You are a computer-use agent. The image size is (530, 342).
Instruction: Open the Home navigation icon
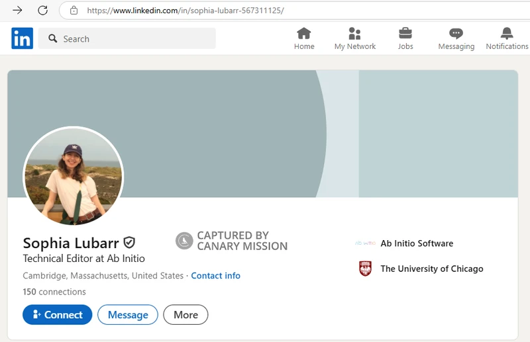[304, 34]
